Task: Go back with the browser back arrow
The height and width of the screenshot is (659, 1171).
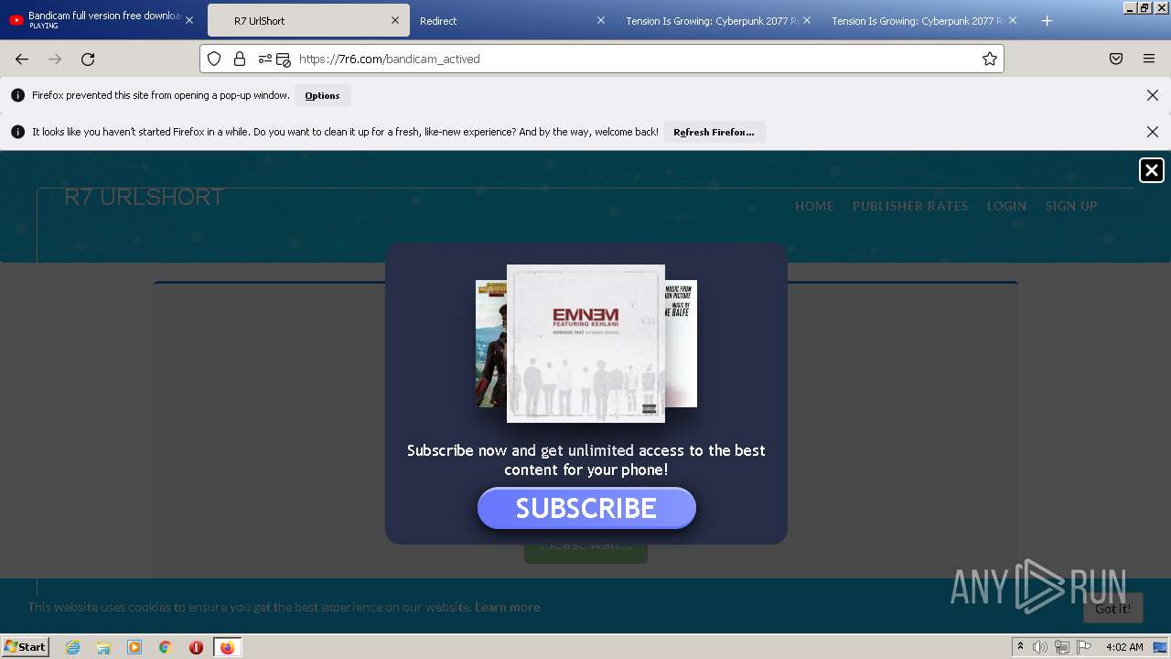Action: [22, 59]
